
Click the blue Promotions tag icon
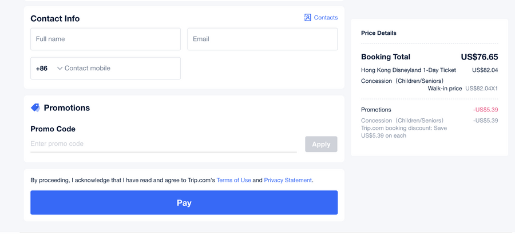[x=35, y=107]
